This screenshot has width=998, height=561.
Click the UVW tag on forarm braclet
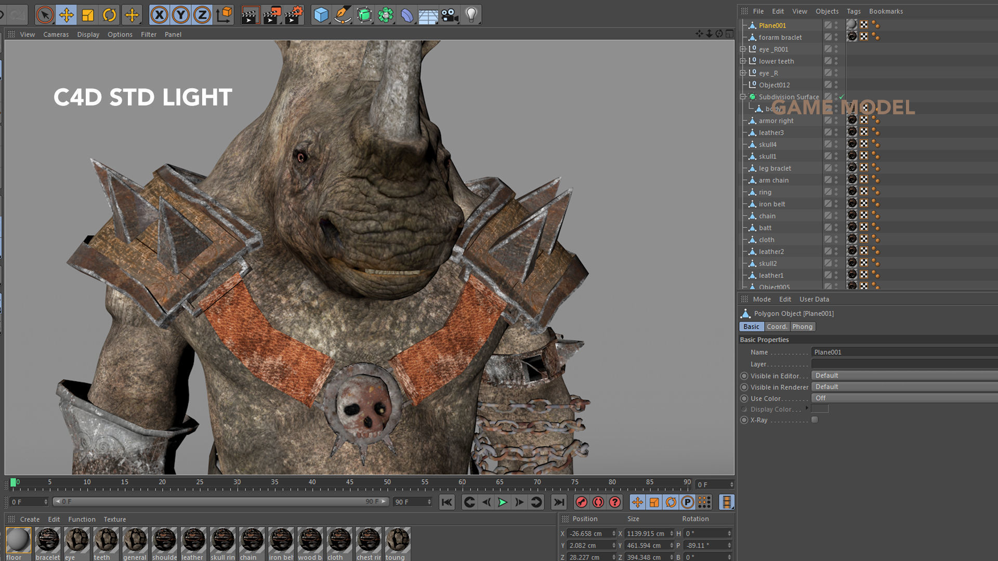[864, 36]
